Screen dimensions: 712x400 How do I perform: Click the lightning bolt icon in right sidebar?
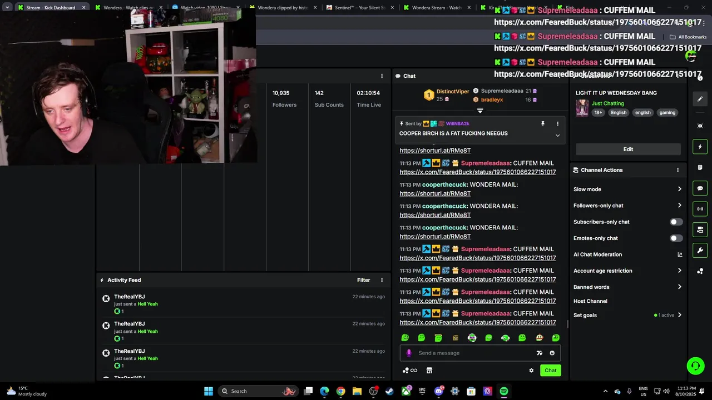click(700, 147)
